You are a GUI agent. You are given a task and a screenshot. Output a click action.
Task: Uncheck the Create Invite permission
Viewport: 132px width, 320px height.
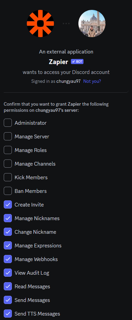pos(8,205)
